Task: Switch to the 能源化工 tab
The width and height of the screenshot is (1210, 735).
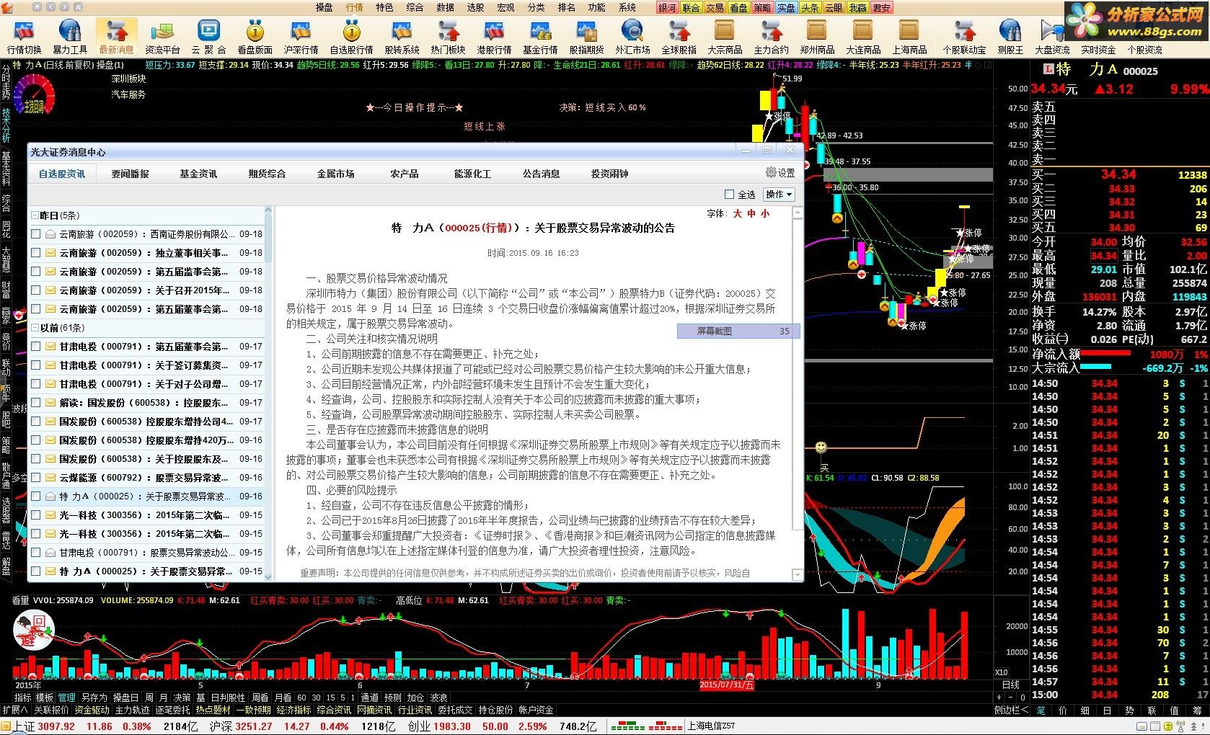Action: [x=472, y=174]
